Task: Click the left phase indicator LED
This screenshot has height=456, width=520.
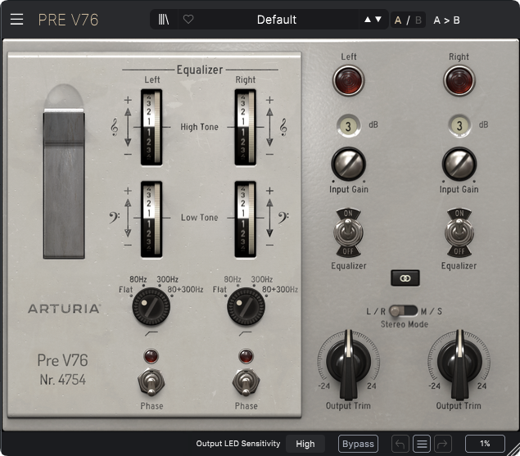Action: (x=151, y=356)
